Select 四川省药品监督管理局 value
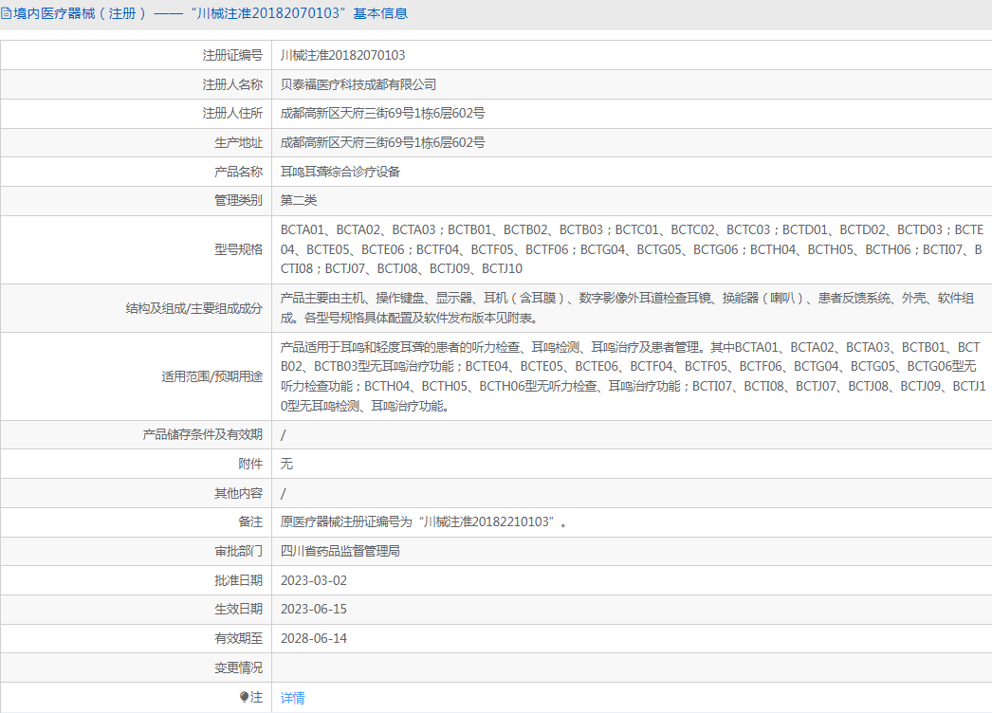 click(340, 551)
